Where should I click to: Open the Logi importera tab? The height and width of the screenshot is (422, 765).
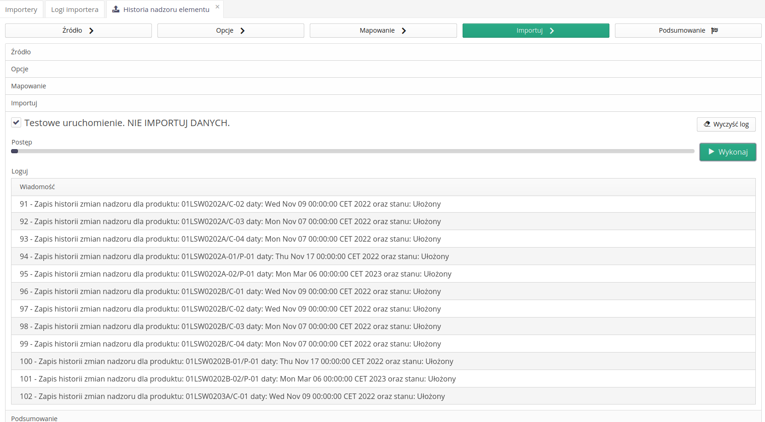[74, 9]
